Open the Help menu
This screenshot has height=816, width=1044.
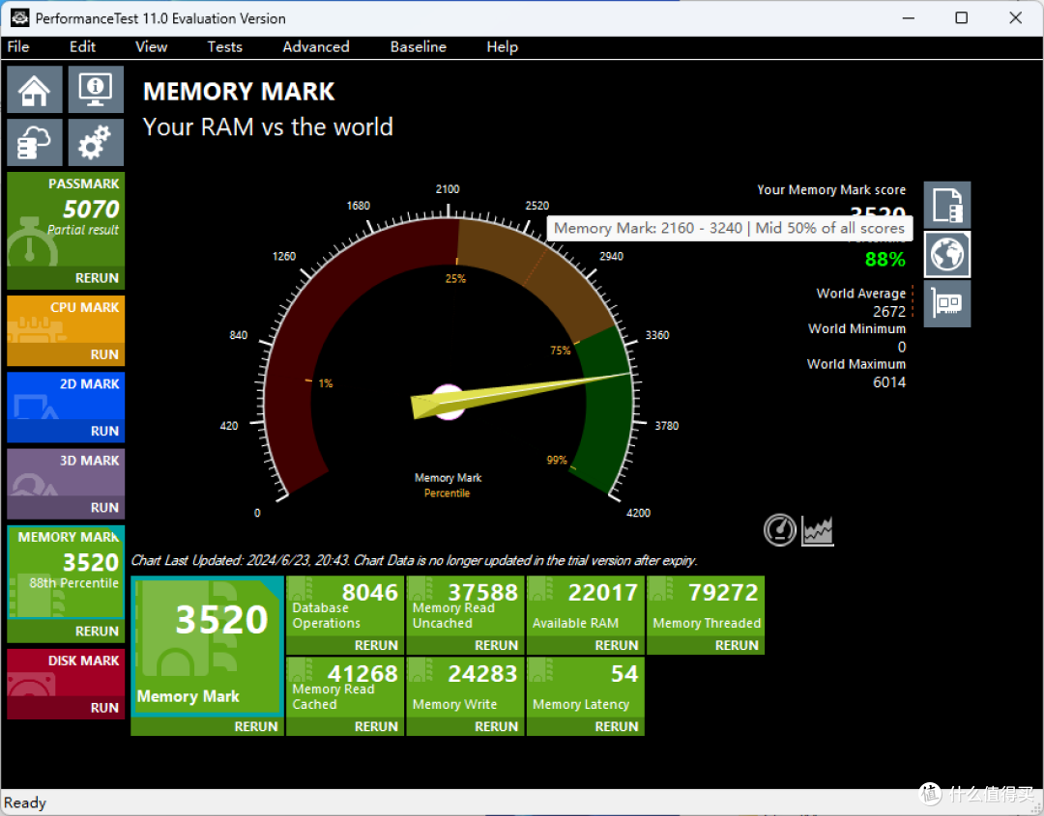[502, 46]
